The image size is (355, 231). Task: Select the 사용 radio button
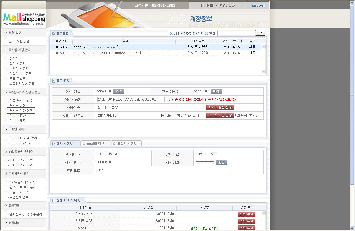tap(171, 34)
